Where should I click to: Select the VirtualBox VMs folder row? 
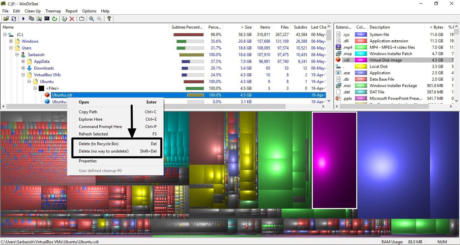coord(163,75)
